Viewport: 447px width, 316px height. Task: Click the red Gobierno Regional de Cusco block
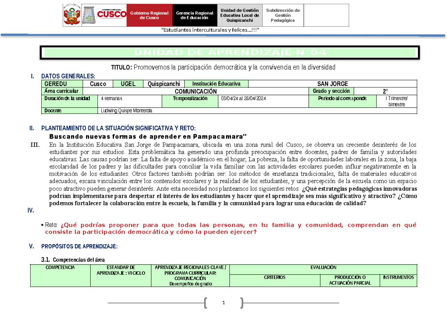[149, 15]
